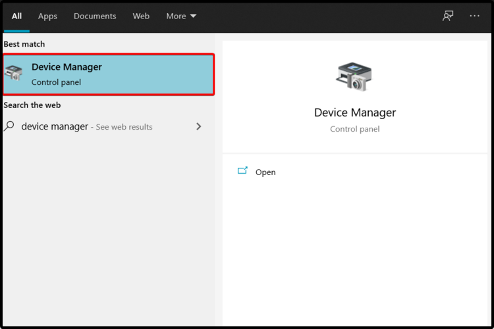The image size is (494, 329).
Task: Go to the Web tab
Action: pyautogui.click(x=141, y=16)
